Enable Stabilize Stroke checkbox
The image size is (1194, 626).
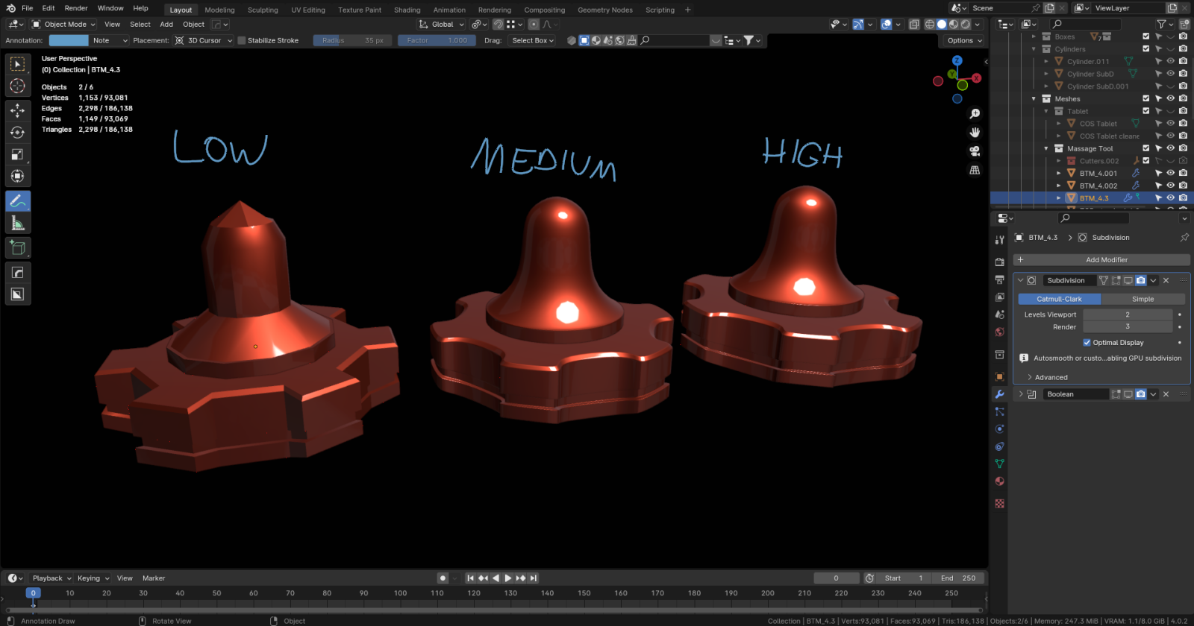(242, 40)
